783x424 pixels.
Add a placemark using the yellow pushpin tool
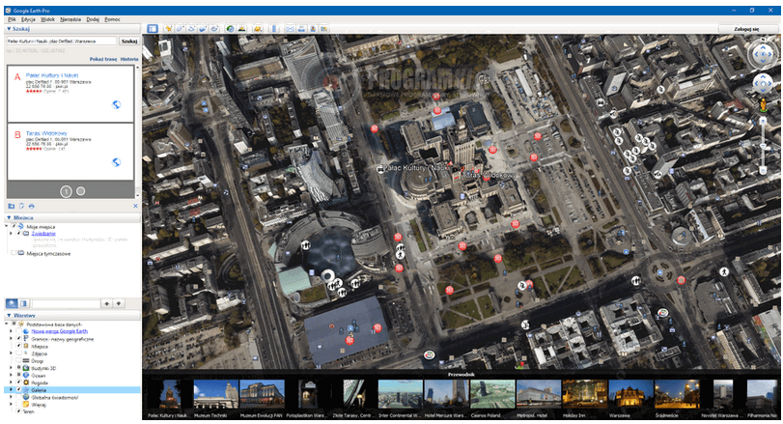[169, 29]
